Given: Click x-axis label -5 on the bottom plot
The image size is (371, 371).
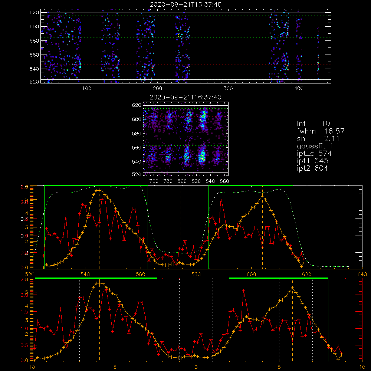Looking at the screenshot, I should (x=113, y=367).
